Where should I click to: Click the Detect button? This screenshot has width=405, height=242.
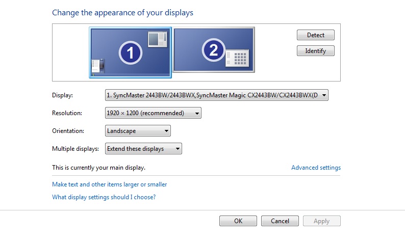[x=316, y=35]
